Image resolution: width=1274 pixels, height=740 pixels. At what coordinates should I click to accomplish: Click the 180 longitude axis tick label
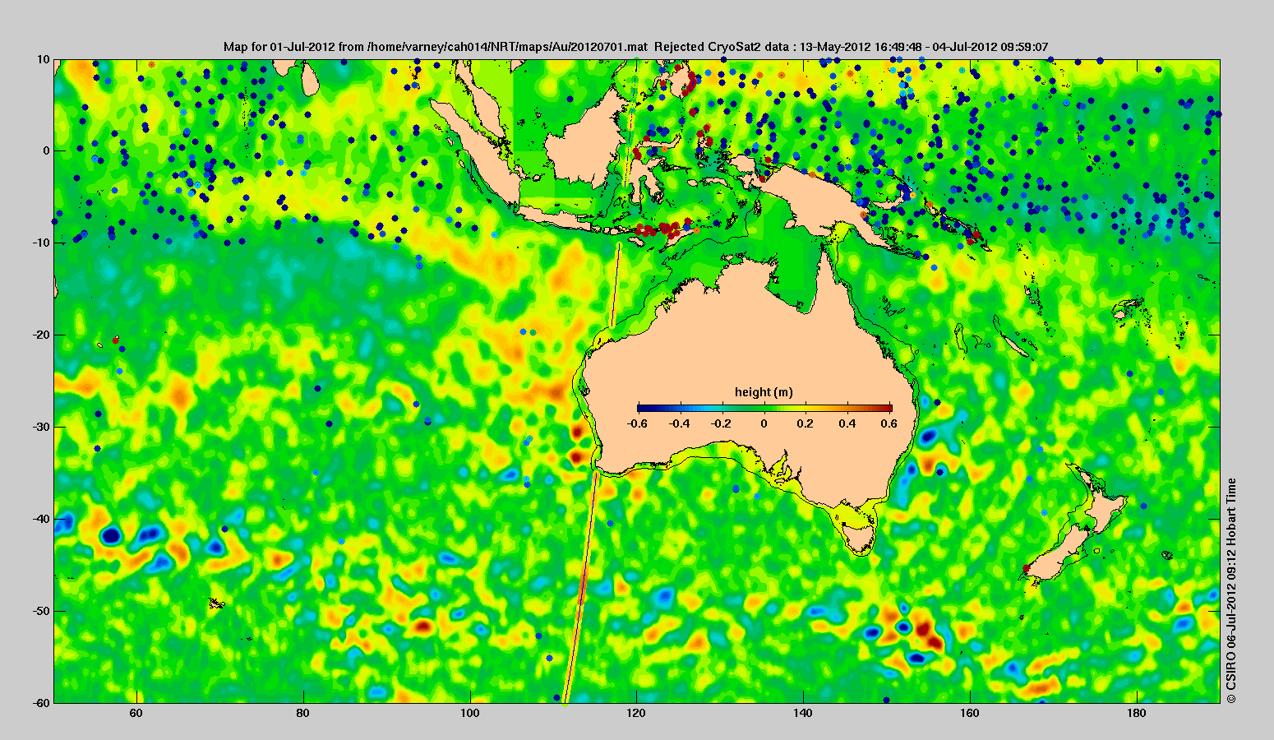click(x=1137, y=714)
